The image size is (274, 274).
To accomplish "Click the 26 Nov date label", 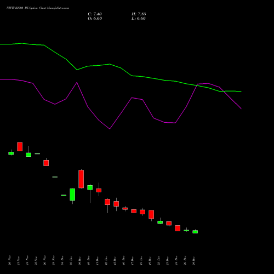I will click(45, 260).
